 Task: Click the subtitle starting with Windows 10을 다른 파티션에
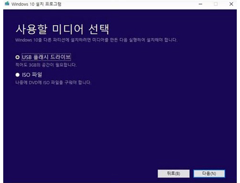96,40
